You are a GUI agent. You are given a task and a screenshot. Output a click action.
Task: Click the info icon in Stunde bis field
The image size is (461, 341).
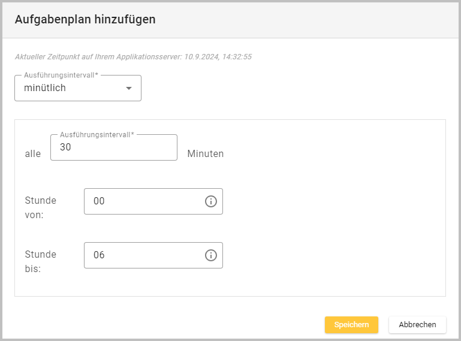[x=210, y=255]
